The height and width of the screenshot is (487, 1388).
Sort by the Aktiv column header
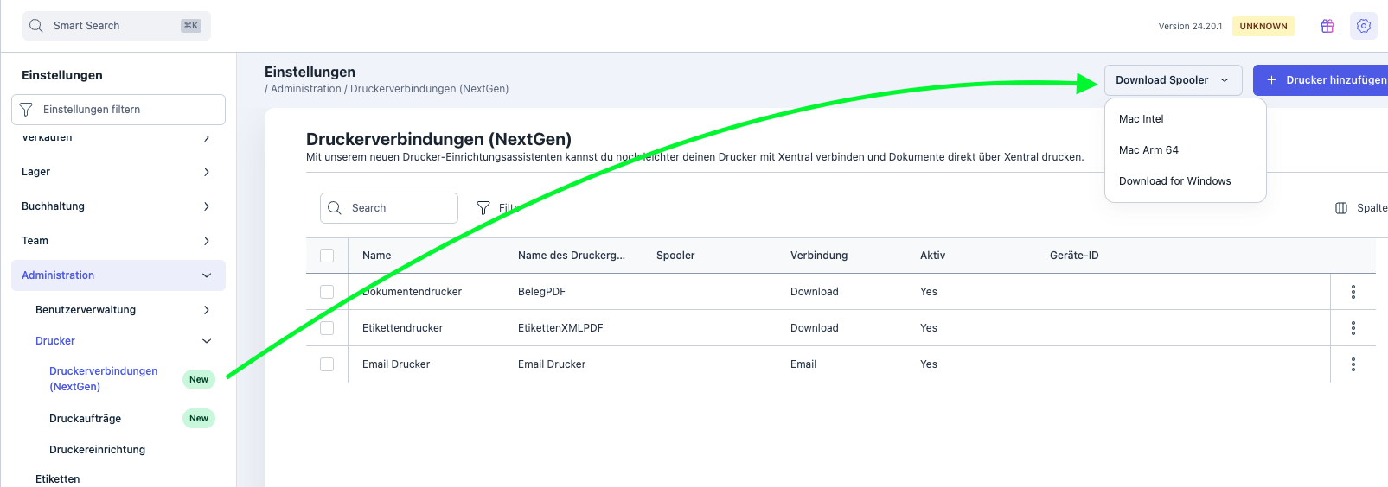[932, 256]
